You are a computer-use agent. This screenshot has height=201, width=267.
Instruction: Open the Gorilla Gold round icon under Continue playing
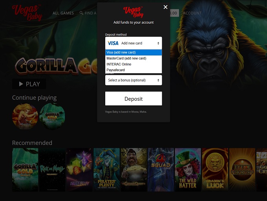pyautogui.click(x=52, y=116)
